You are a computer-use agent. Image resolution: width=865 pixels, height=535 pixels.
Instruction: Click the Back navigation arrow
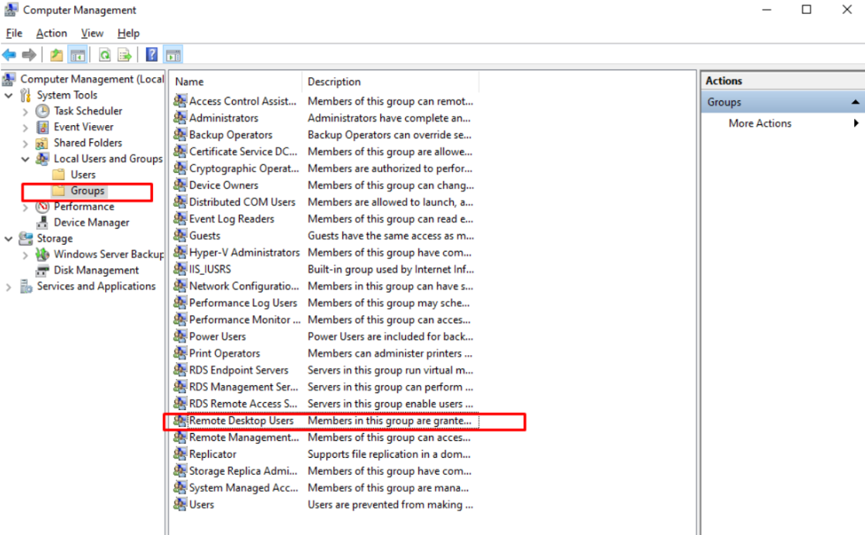click(x=9, y=54)
